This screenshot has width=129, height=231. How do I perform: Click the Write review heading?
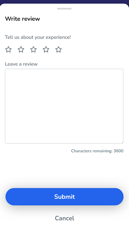pyautogui.click(x=23, y=19)
